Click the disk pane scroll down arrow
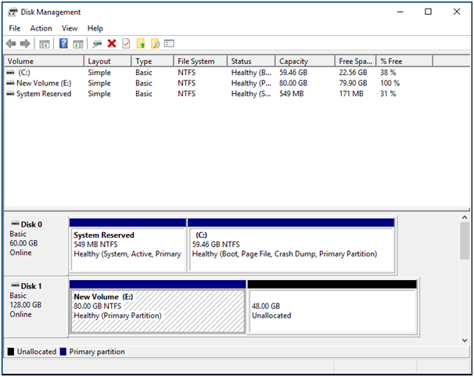 tap(465, 340)
